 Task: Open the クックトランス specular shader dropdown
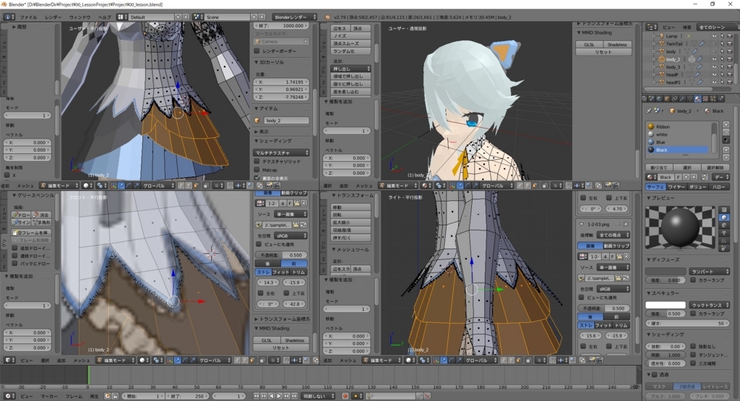coord(710,305)
